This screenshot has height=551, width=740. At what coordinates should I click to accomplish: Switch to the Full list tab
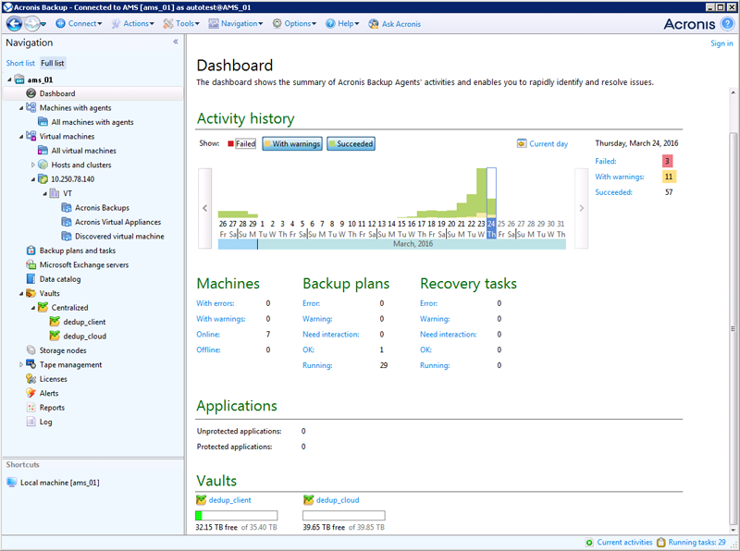53,63
